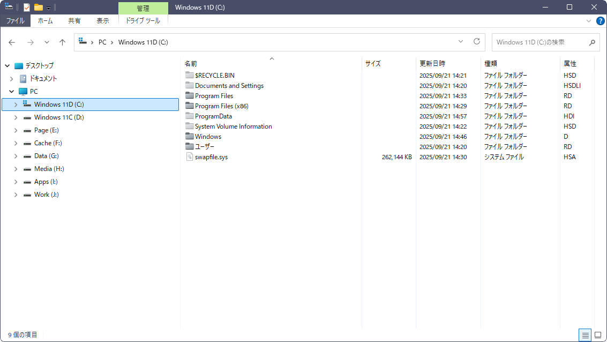This screenshot has width=607, height=342.
Task: Open the ドライブ ツール tab
Action: tap(143, 21)
